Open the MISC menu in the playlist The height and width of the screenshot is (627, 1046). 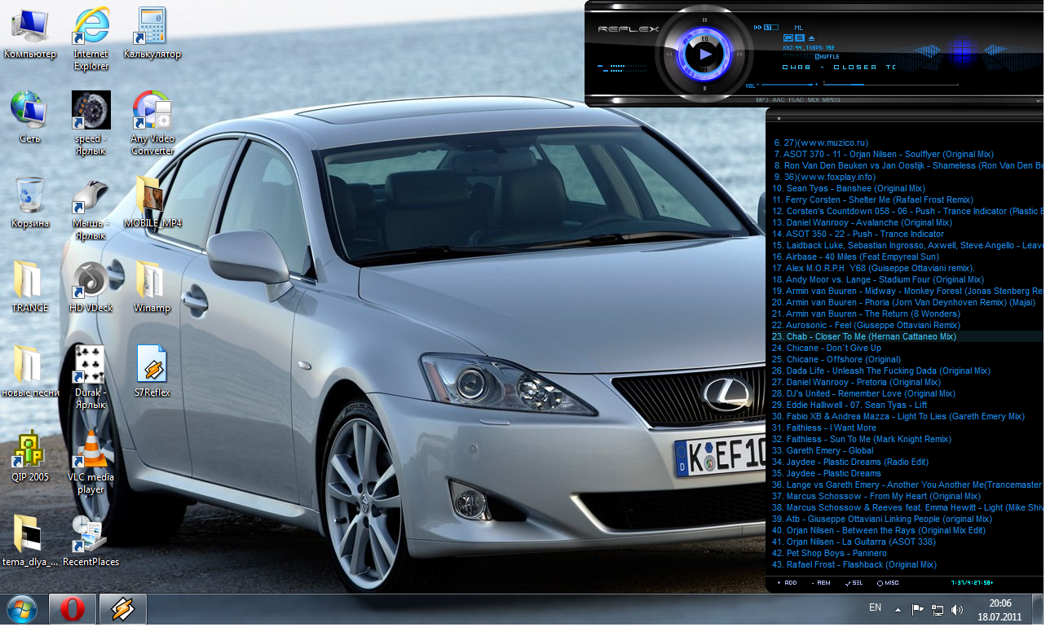point(888,583)
